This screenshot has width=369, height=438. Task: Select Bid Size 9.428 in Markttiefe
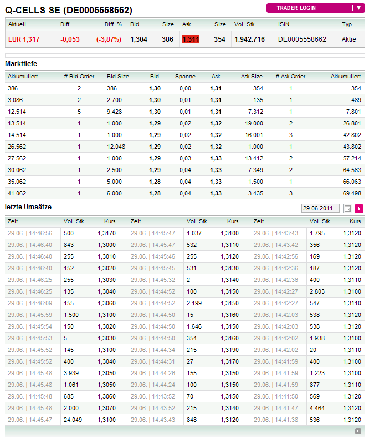click(x=114, y=112)
